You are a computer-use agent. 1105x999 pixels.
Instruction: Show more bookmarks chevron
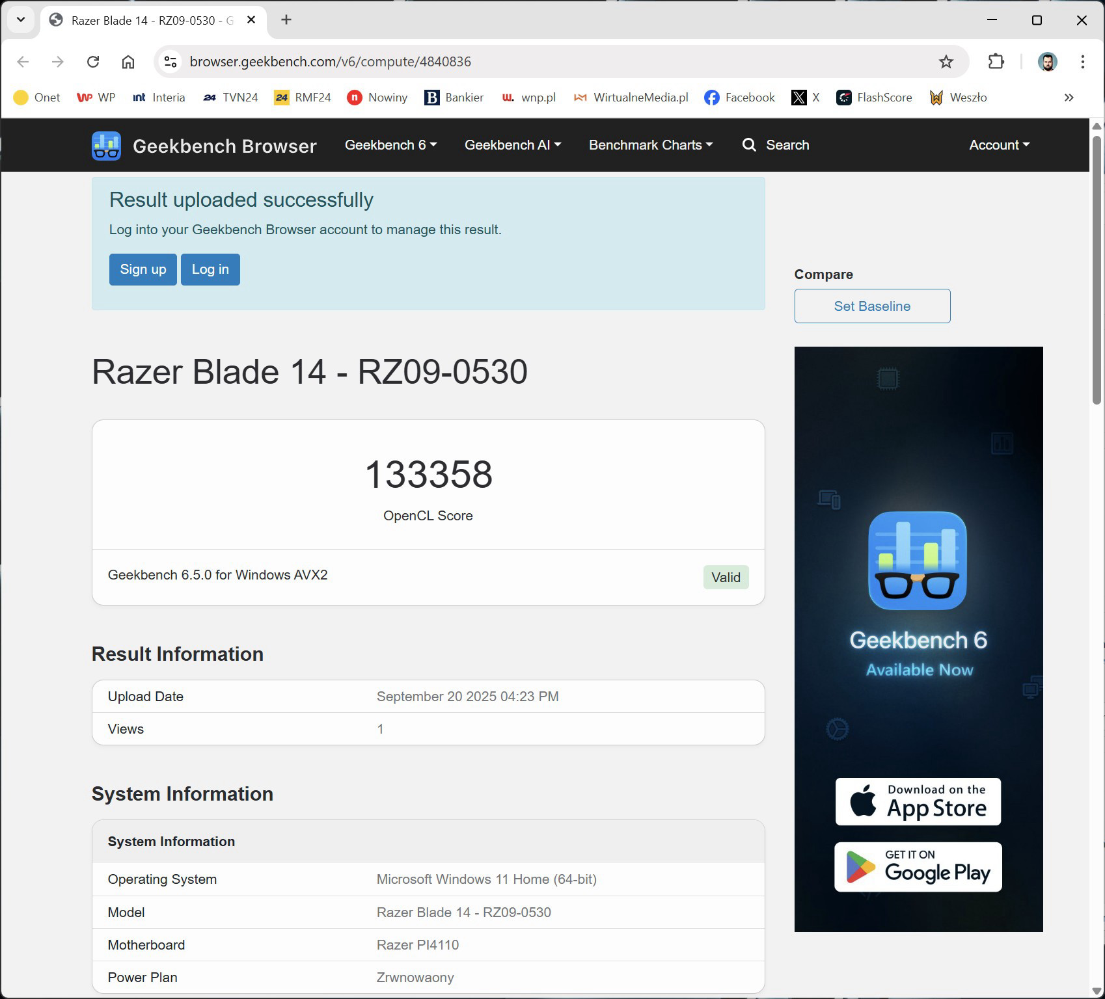[1069, 98]
